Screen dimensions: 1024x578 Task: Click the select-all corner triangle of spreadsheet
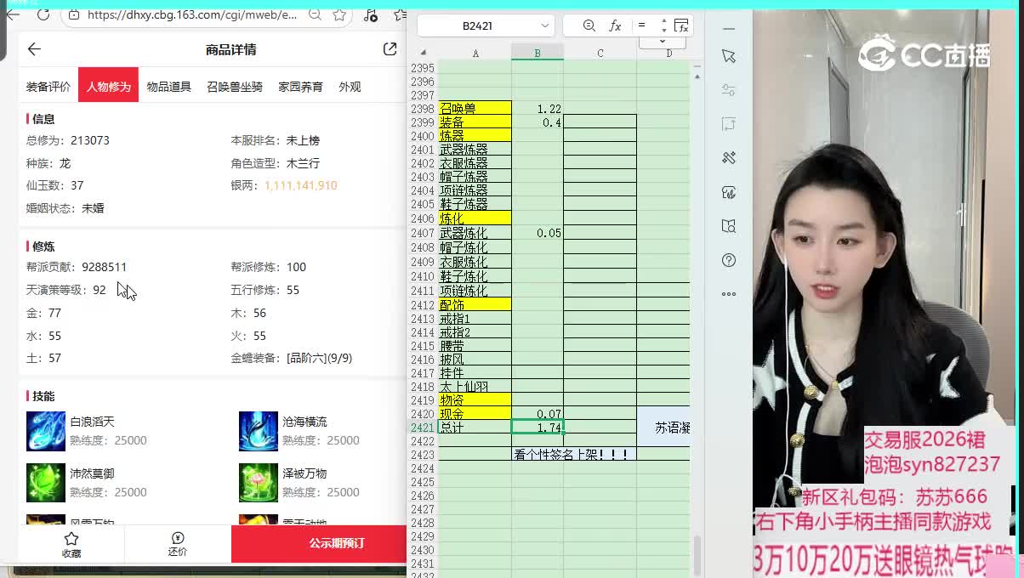[x=423, y=53]
